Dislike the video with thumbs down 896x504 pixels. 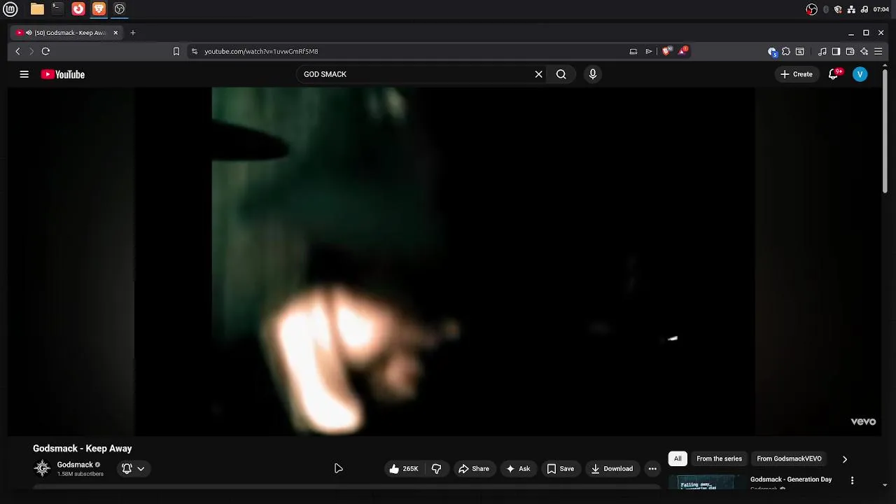(x=436, y=469)
